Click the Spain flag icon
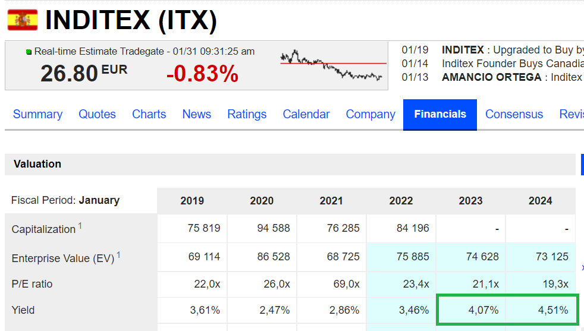 (23, 20)
